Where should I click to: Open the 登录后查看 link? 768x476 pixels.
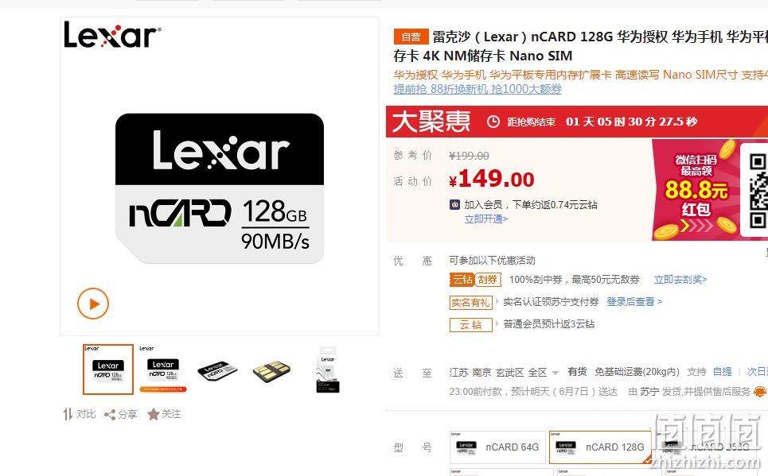[634, 302]
